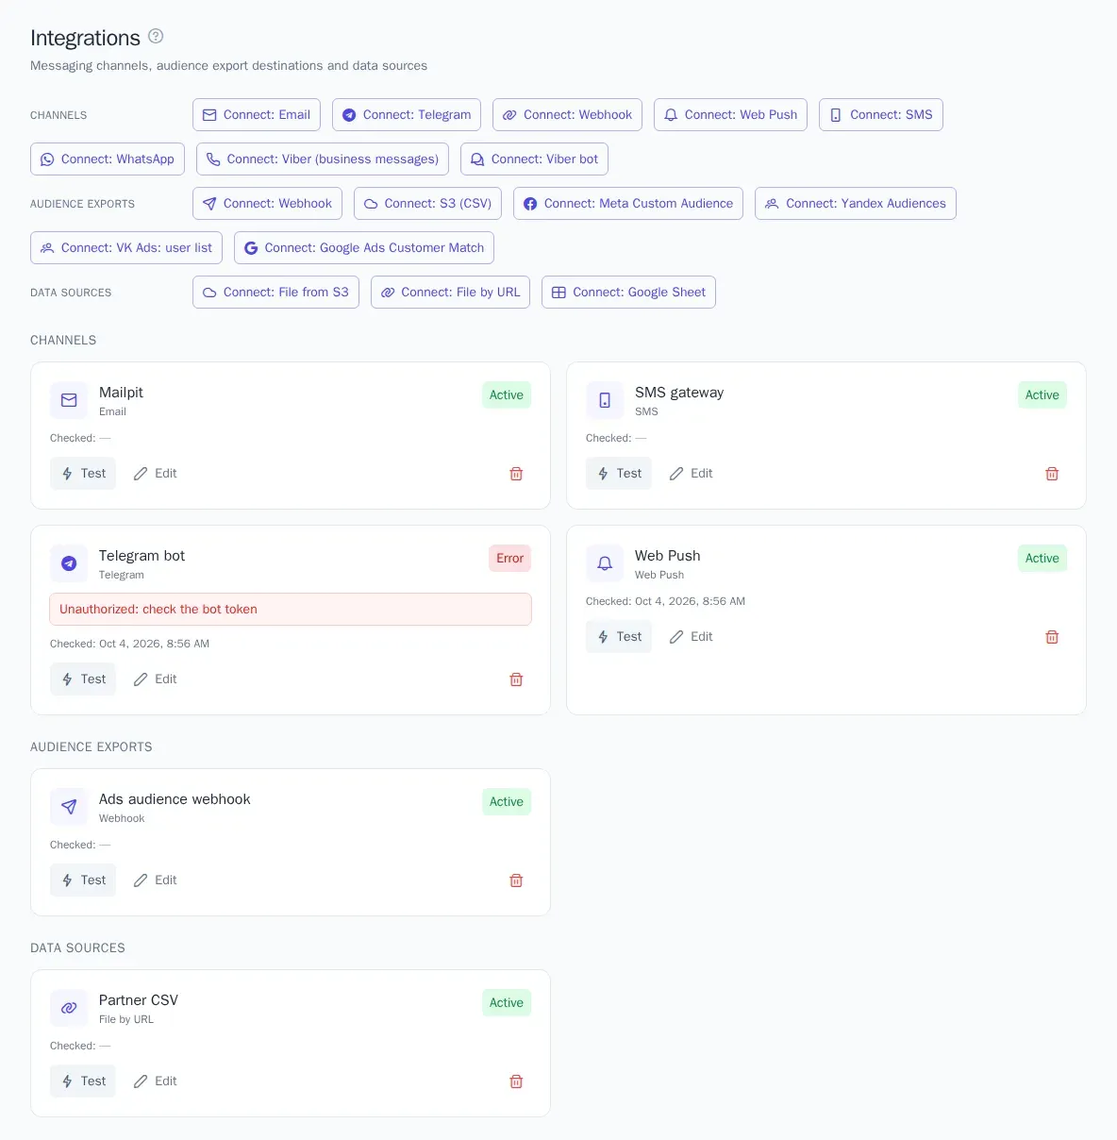1117x1140 pixels.
Task: Connect Meta Custom Audience export
Action: [628, 204]
